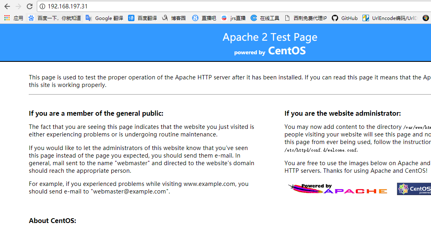Click the "If you are a member of the general public:" heading

(x=96, y=113)
